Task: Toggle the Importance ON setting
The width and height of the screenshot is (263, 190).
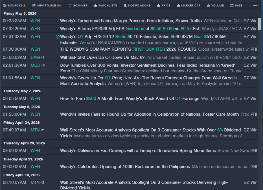Action: point(47,5)
